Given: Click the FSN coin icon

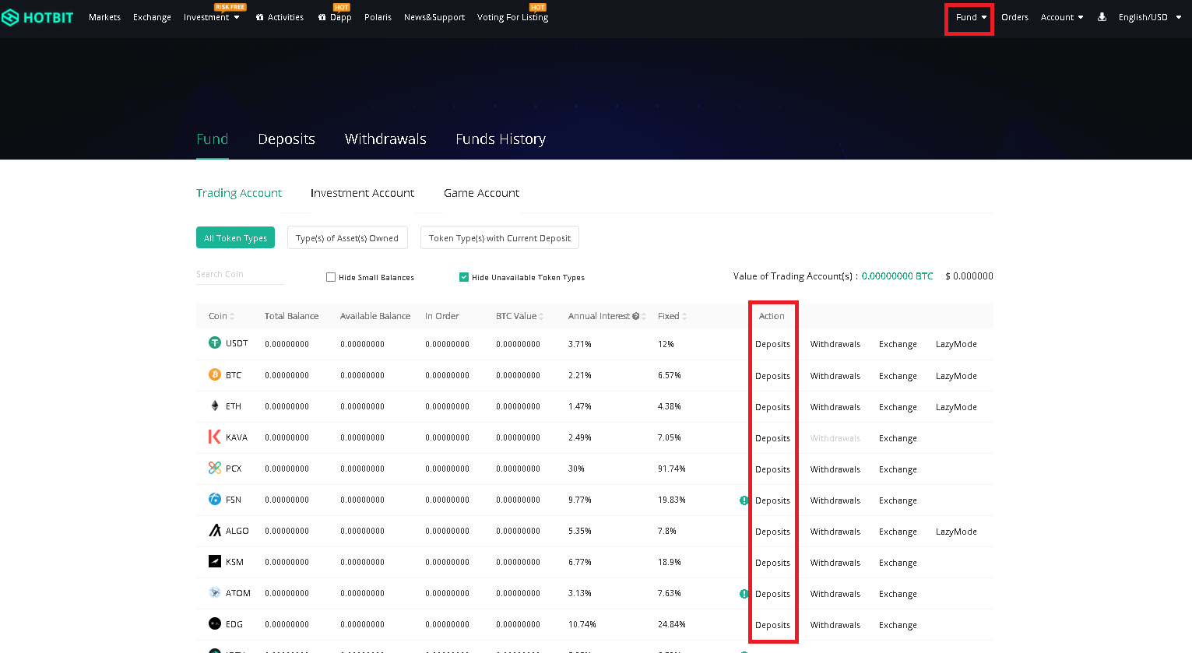Looking at the screenshot, I should 215,499.
